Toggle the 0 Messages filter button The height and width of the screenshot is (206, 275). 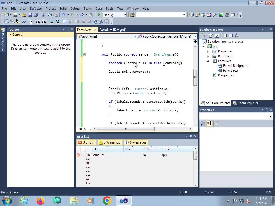(135, 142)
